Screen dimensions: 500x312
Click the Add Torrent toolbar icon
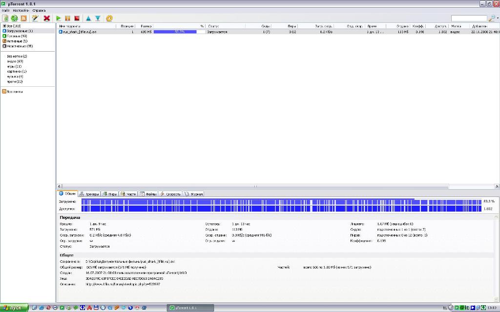tap(5, 18)
